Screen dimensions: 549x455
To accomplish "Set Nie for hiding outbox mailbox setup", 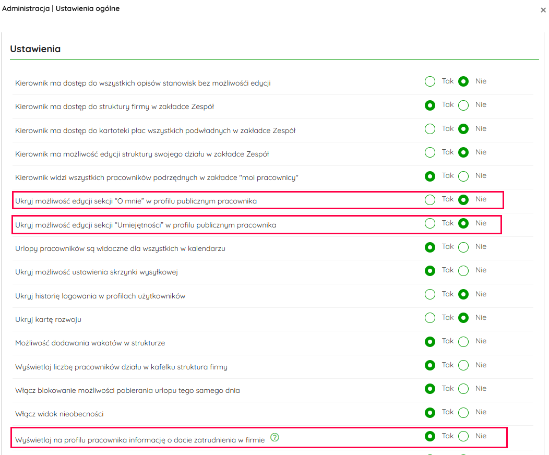I will (463, 271).
